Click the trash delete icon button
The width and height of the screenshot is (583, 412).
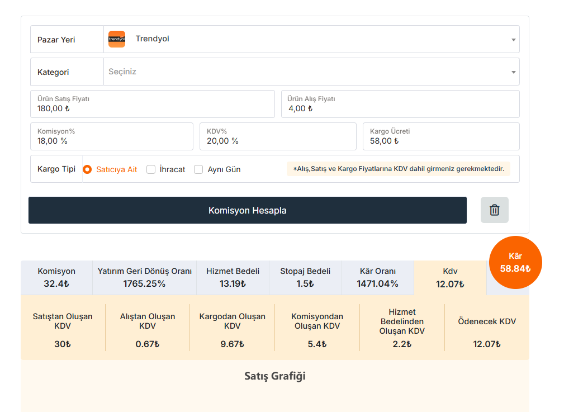point(494,210)
